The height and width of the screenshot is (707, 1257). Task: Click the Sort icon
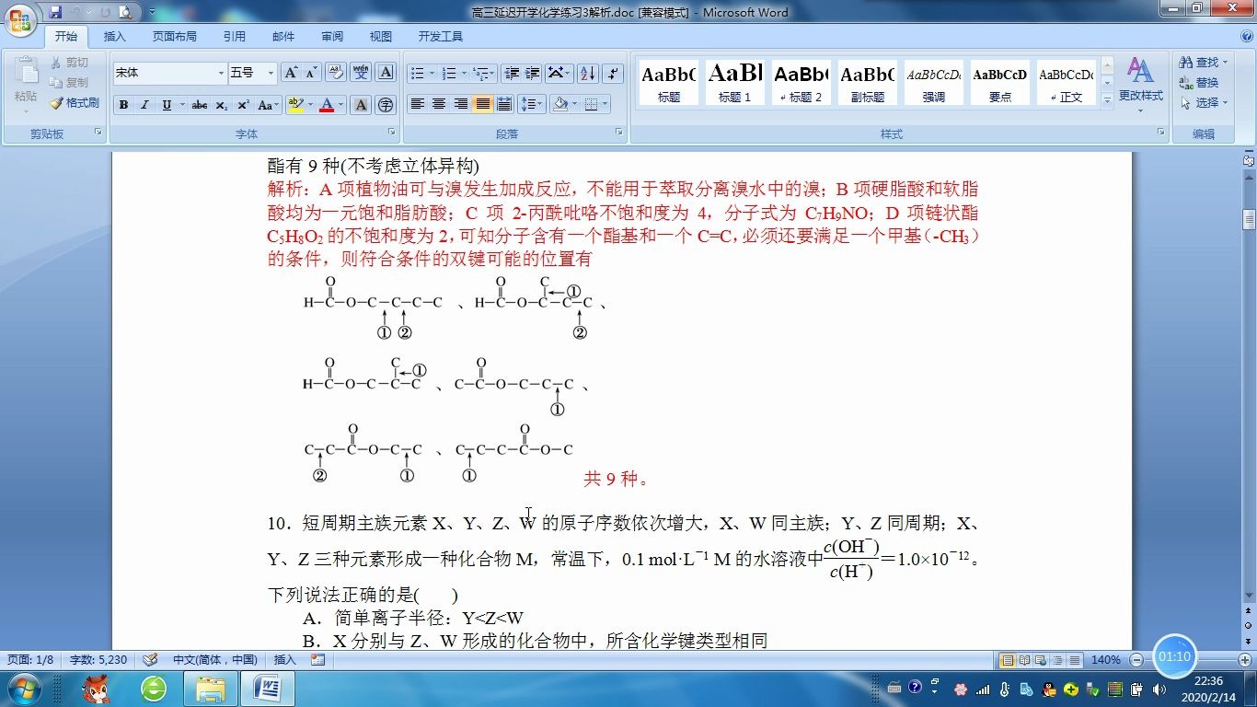[x=588, y=73]
